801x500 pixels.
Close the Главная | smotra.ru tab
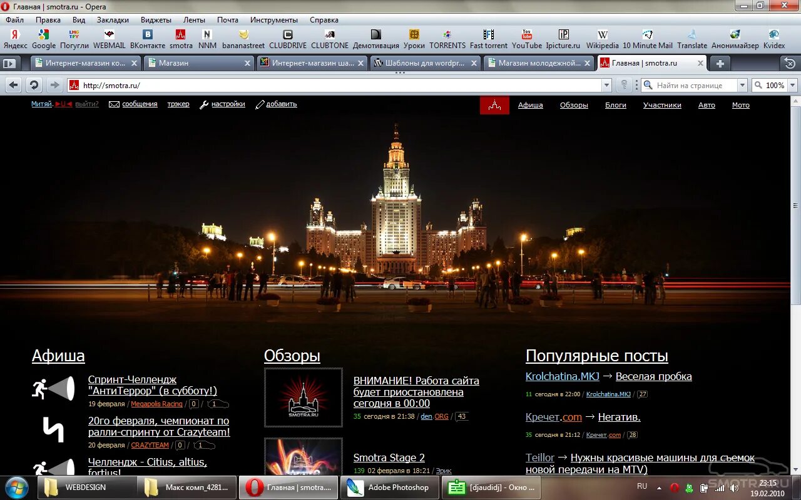[700, 63]
